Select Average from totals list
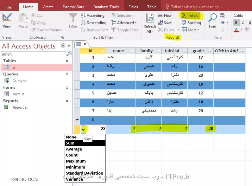This screenshot has width=252, height=186. pyautogui.click(x=85, y=149)
